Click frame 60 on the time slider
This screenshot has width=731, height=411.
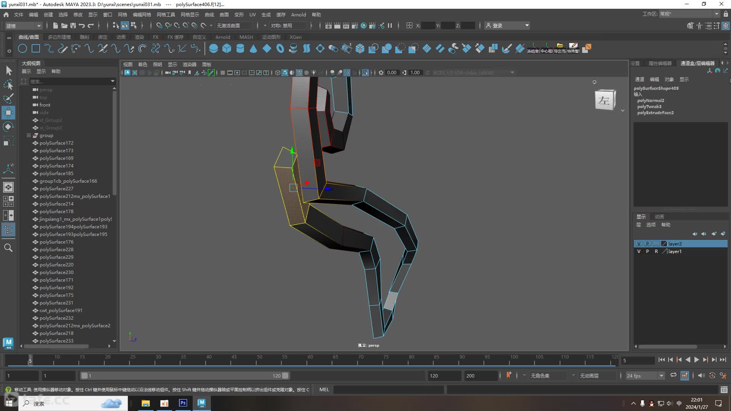pyautogui.click(x=310, y=360)
